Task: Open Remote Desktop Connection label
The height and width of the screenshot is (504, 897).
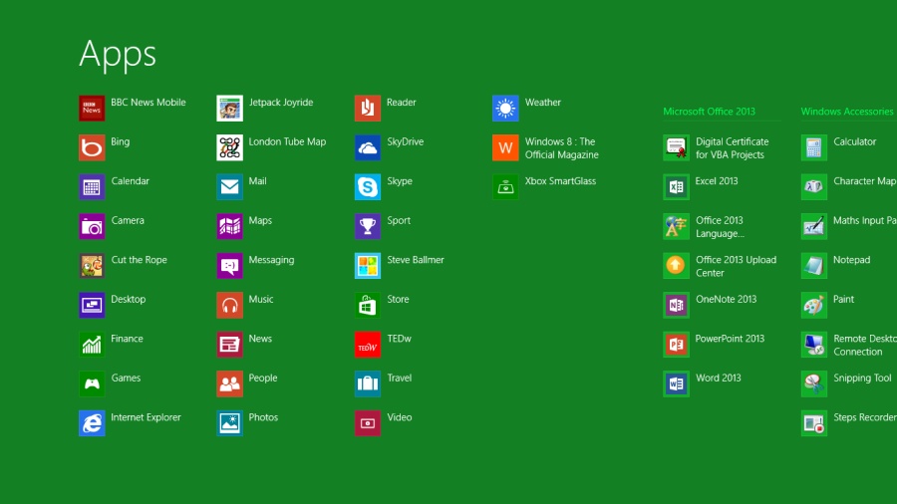Action: pyautogui.click(x=865, y=346)
